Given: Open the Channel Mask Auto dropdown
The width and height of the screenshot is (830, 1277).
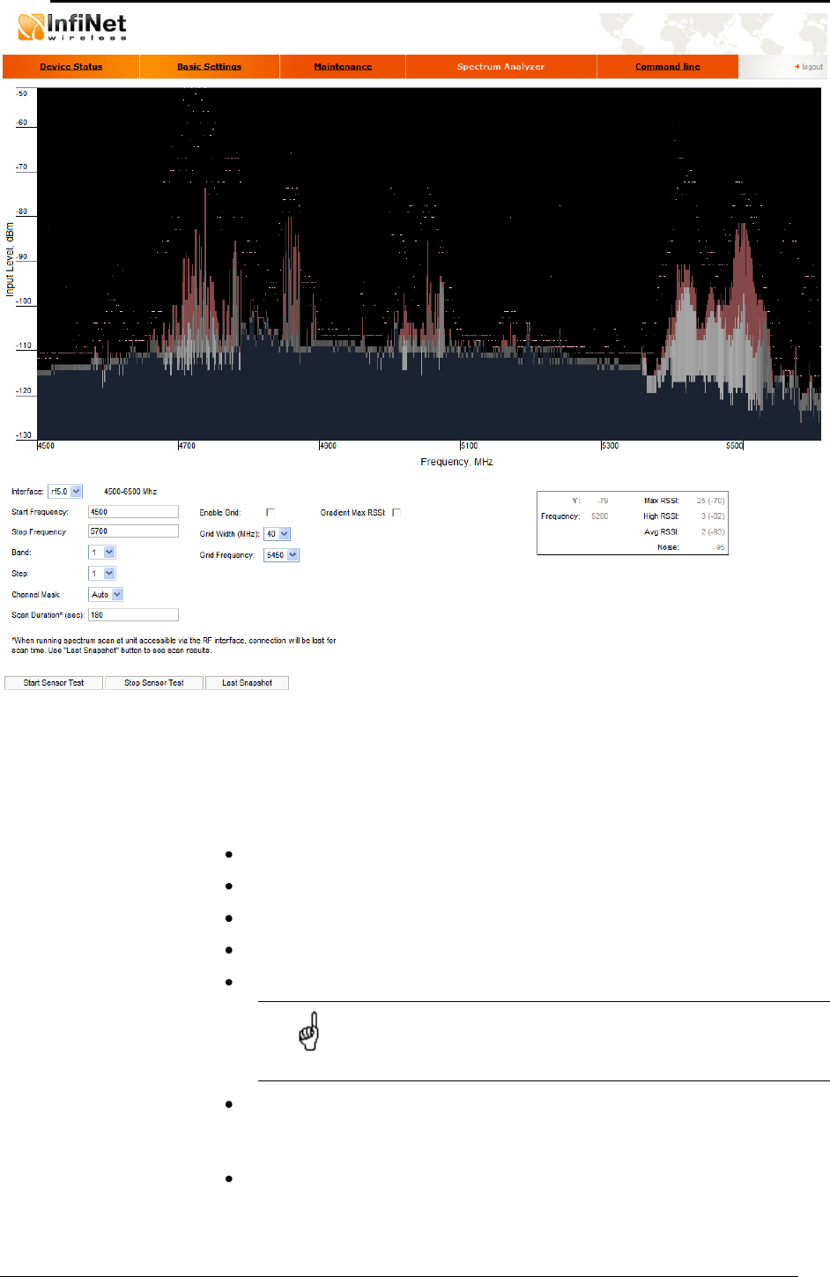Looking at the screenshot, I should point(106,595).
